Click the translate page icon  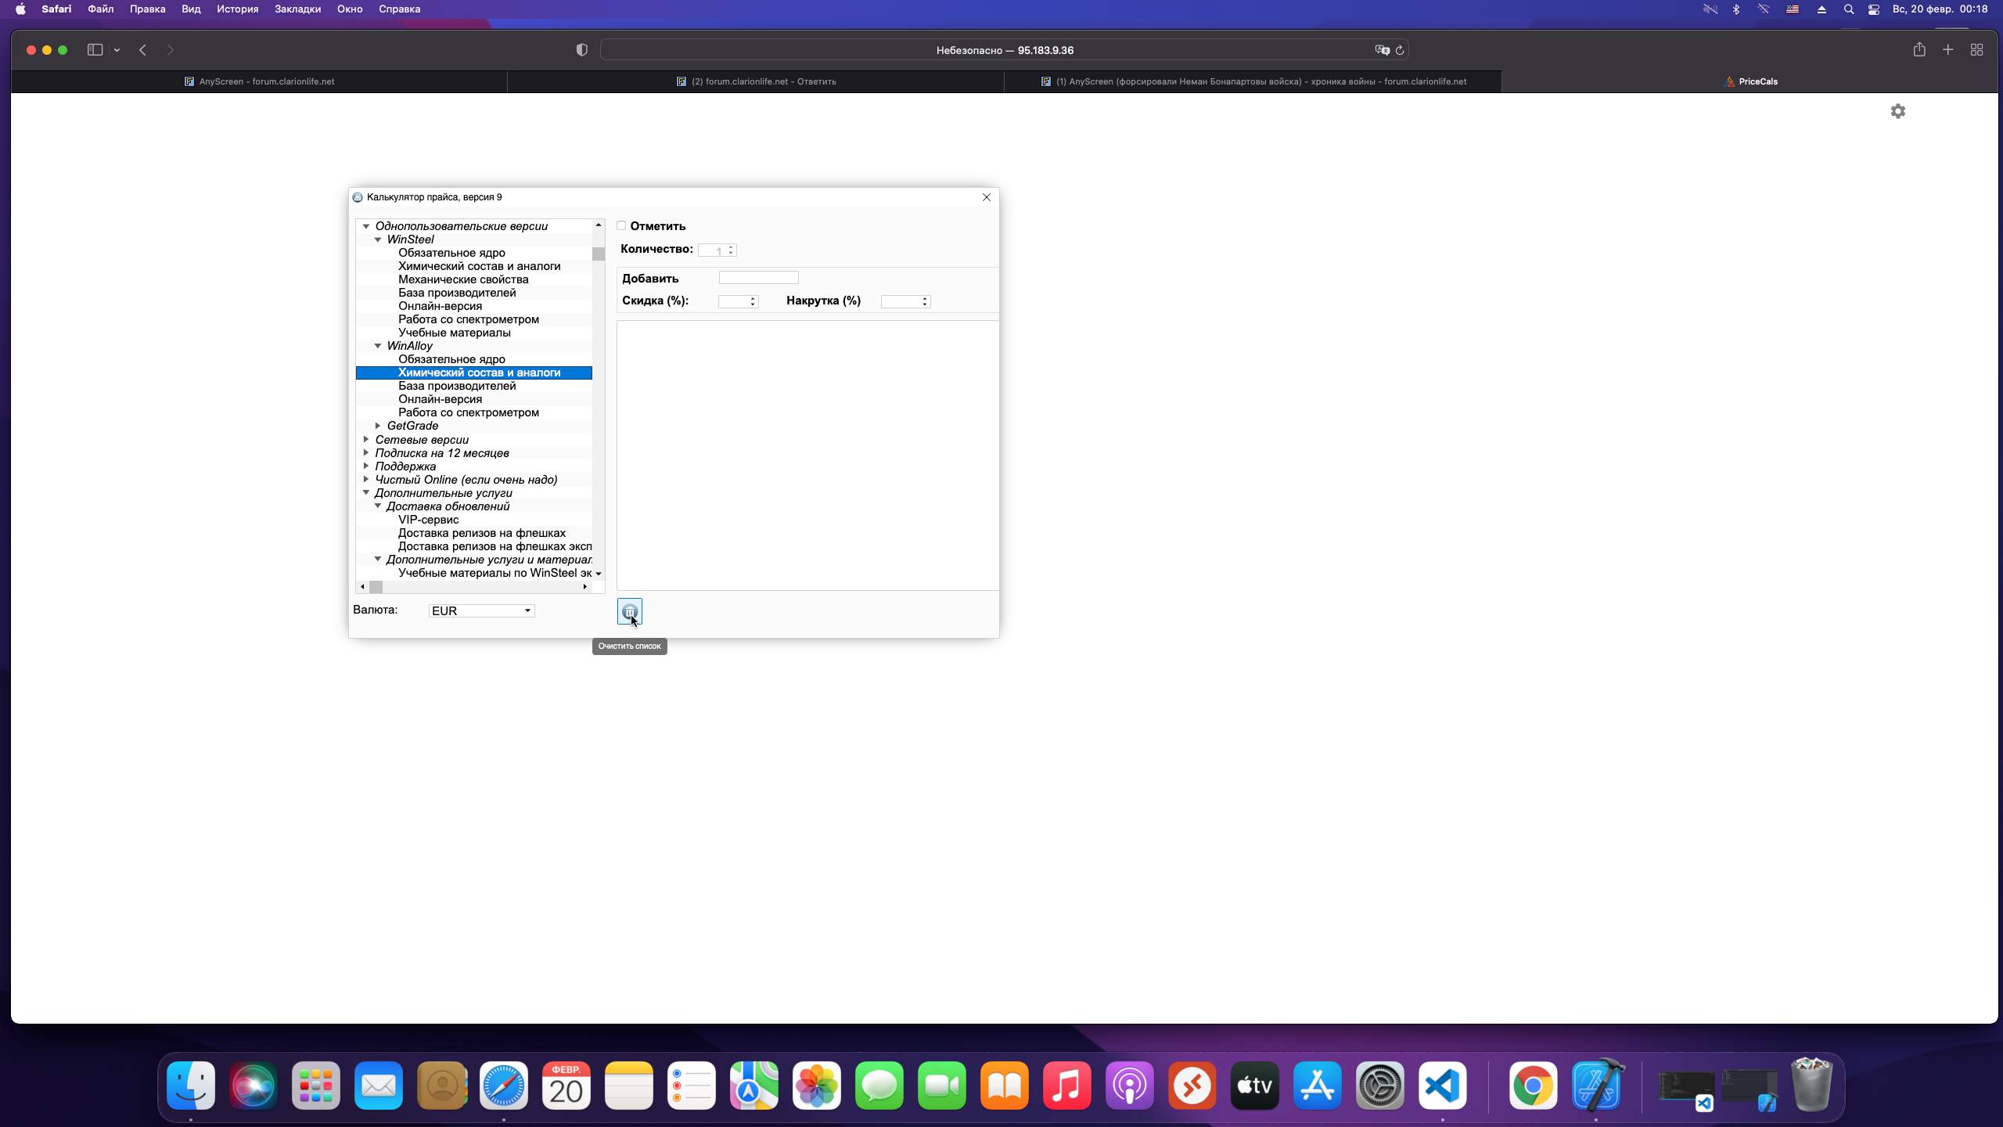[x=1382, y=50]
